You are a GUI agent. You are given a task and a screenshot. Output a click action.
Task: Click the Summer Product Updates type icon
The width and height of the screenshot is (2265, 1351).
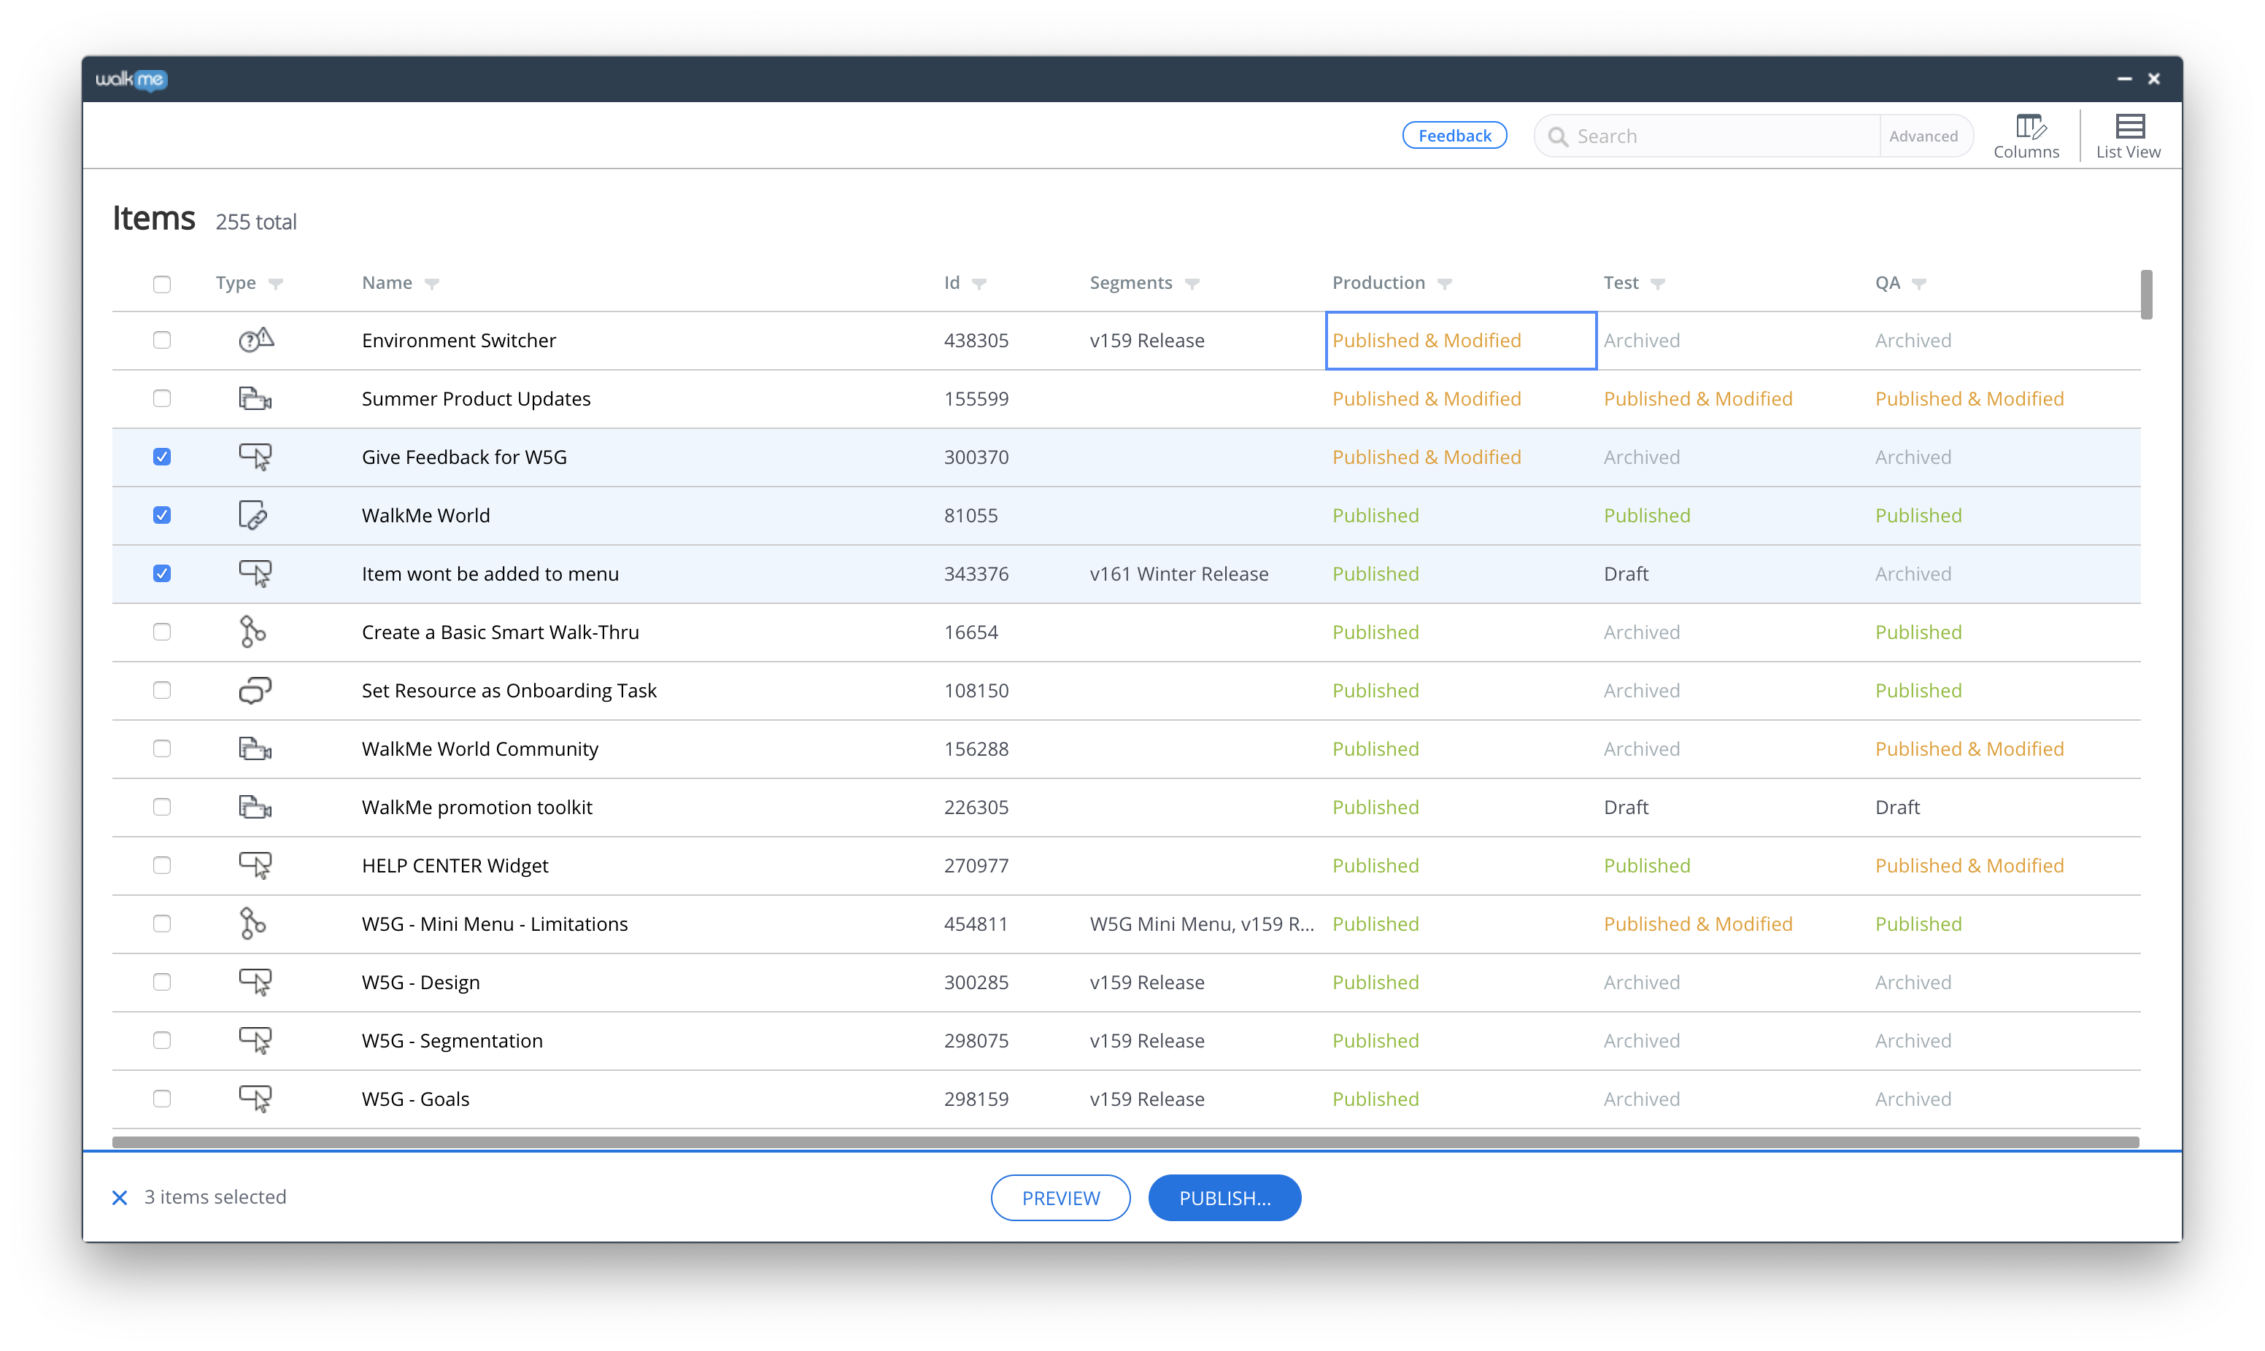[x=255, y=399]
